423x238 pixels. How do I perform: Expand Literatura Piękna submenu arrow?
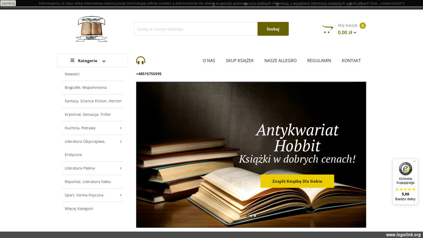coord(121,168)
